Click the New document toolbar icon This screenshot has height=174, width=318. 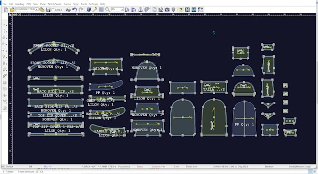tap(6, 9)
